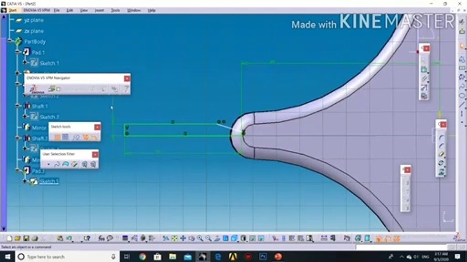Select the Line tool in right toolbar
This screenshot has height=262, width=467.
point(462,105)
